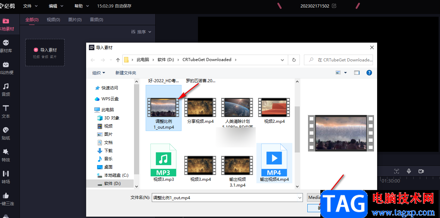
Task: Expand the address bar history dropdown
Action: click(x=282, y=60)
